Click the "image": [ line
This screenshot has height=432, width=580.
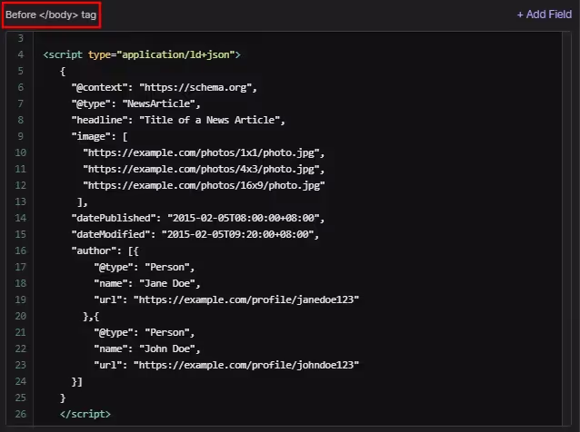pyautogui.click(x=99, y=137)
